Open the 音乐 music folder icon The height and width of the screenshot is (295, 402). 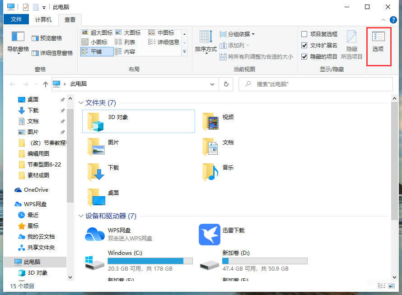tap(210, 172)
